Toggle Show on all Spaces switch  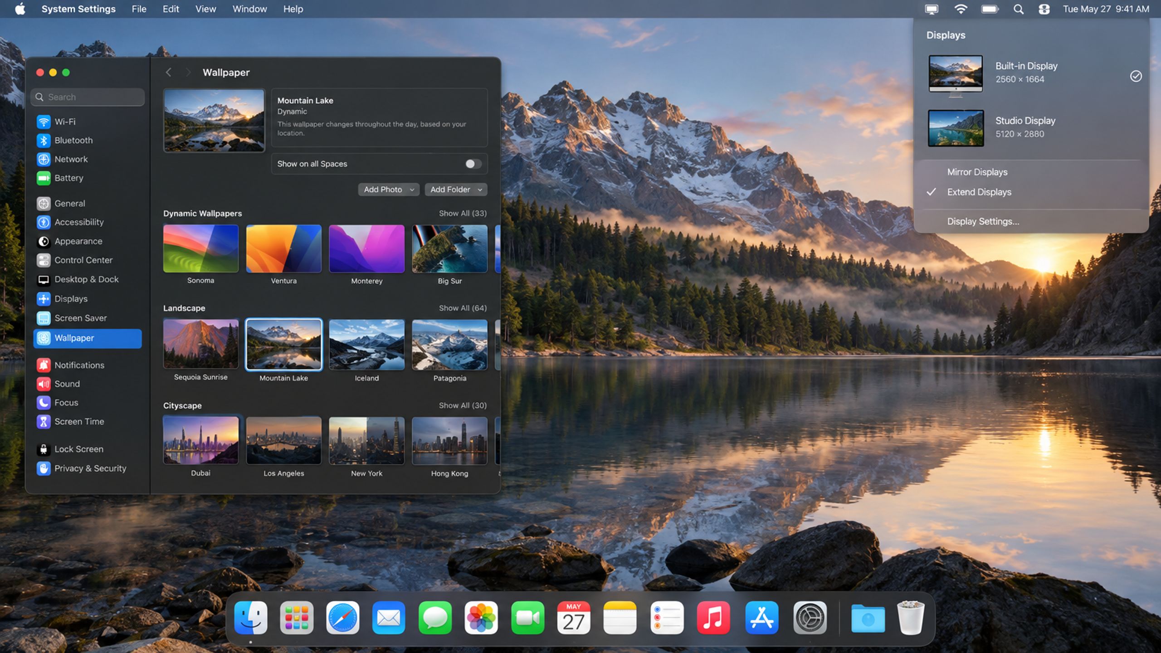[473, 164]
